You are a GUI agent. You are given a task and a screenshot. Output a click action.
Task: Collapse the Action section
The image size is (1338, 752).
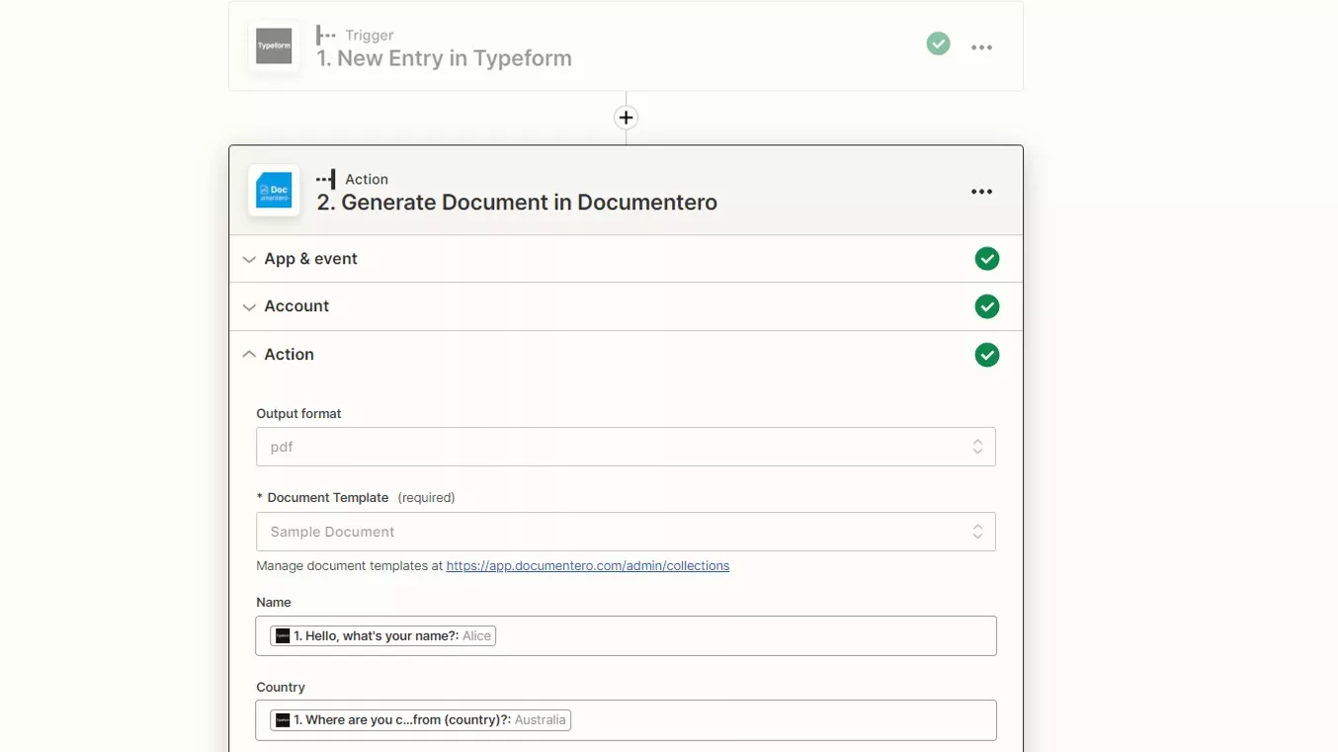[288, 355]
